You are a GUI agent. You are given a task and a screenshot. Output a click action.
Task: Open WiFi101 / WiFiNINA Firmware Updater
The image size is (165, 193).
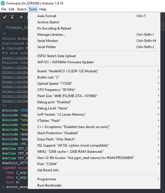[94, 62]
